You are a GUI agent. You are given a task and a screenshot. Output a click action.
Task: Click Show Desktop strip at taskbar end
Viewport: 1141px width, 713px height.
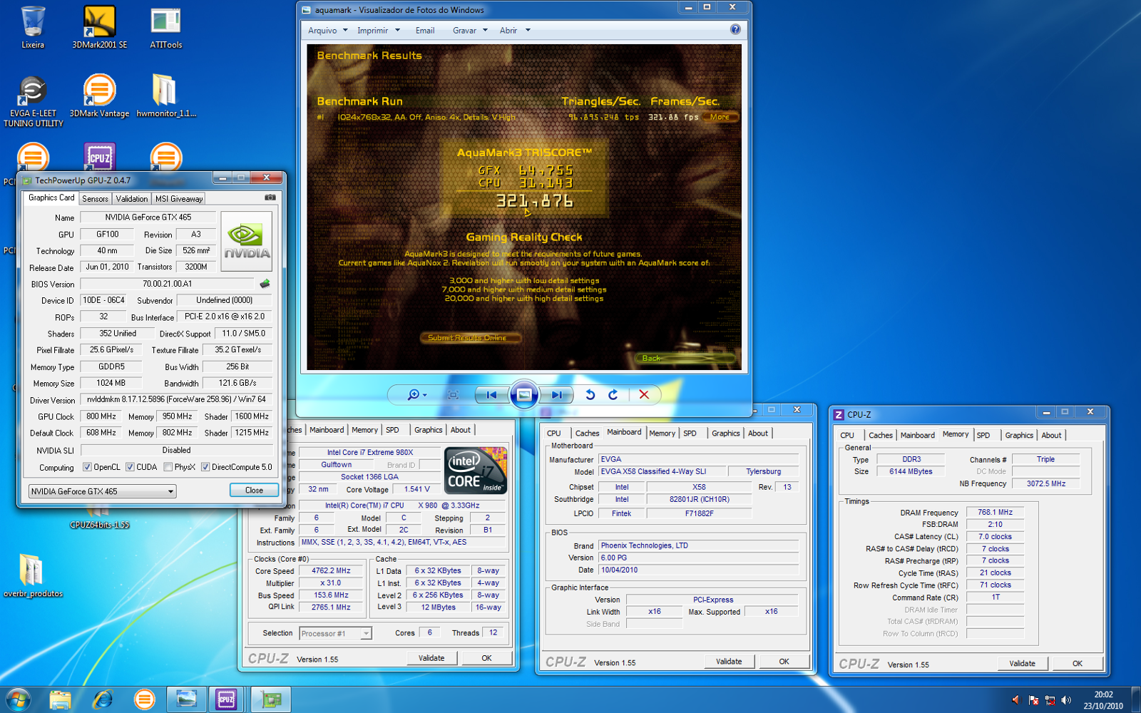pyautogui.click(x=1135, y=699)
